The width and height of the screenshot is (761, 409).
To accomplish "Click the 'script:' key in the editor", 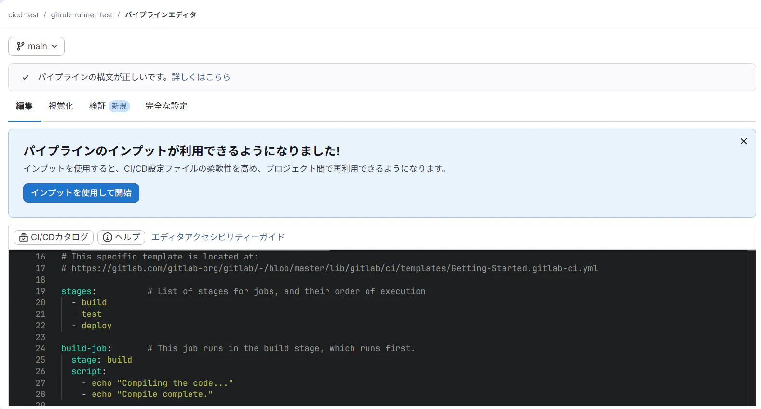I will (89, 371).
